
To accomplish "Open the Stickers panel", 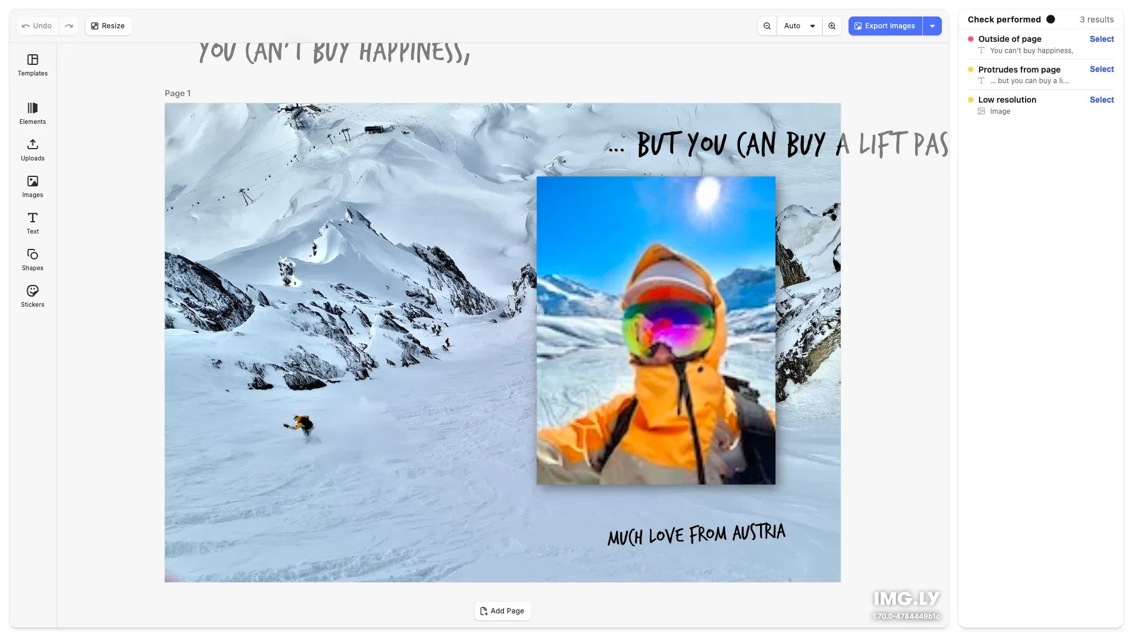I will tap(32, 296).
